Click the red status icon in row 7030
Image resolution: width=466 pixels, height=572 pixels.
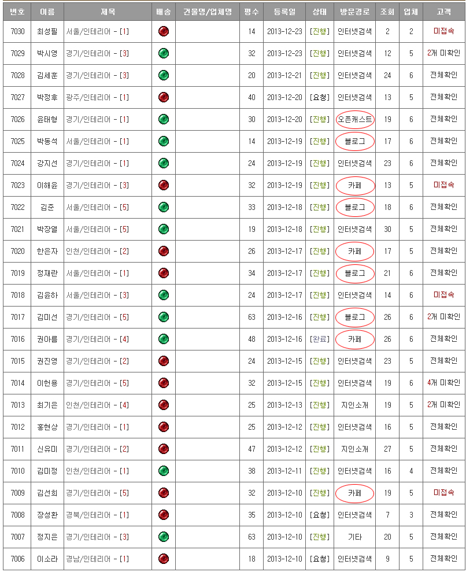[164, 31]
